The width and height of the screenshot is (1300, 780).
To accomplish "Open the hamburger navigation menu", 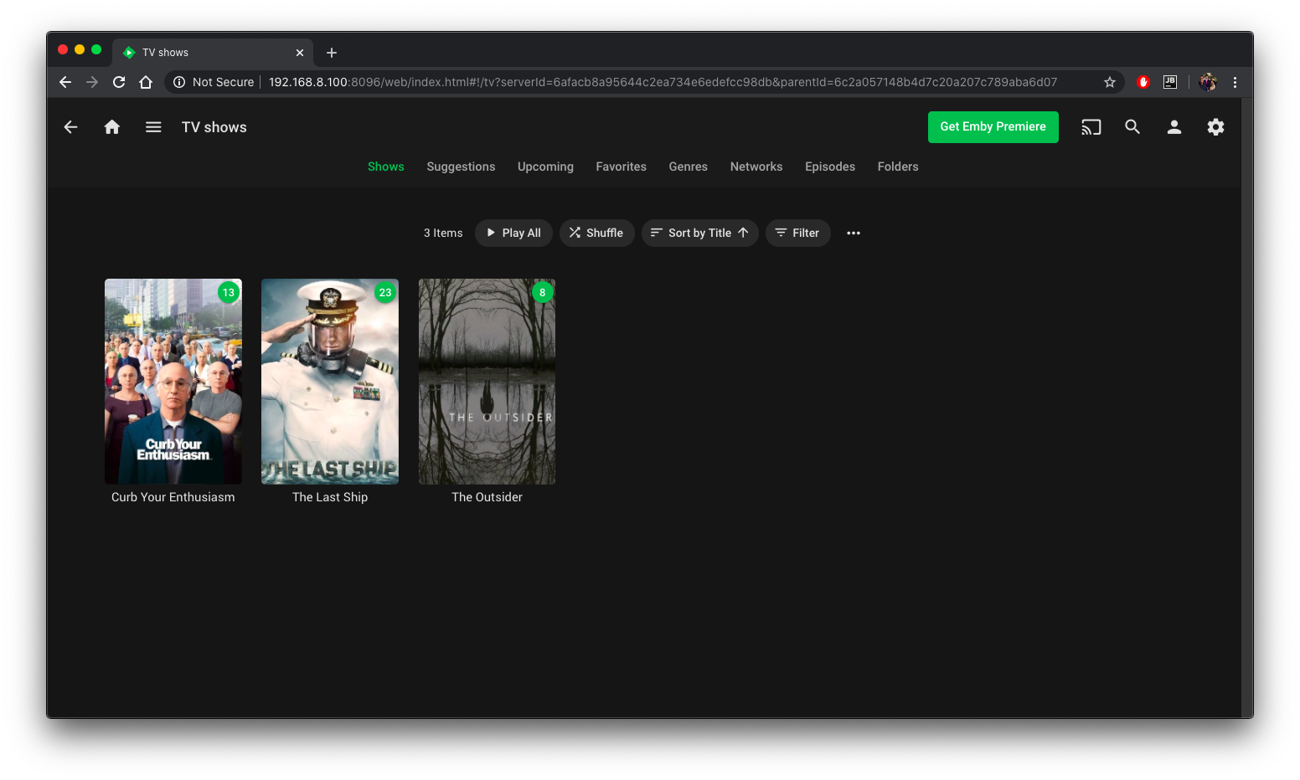I will point(153,127).
